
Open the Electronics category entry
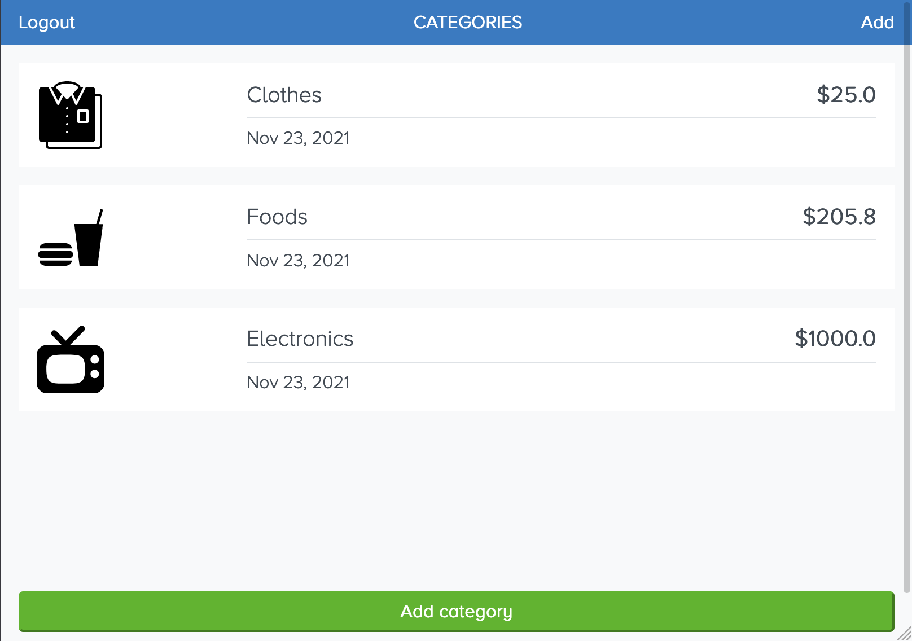[300, 339]
